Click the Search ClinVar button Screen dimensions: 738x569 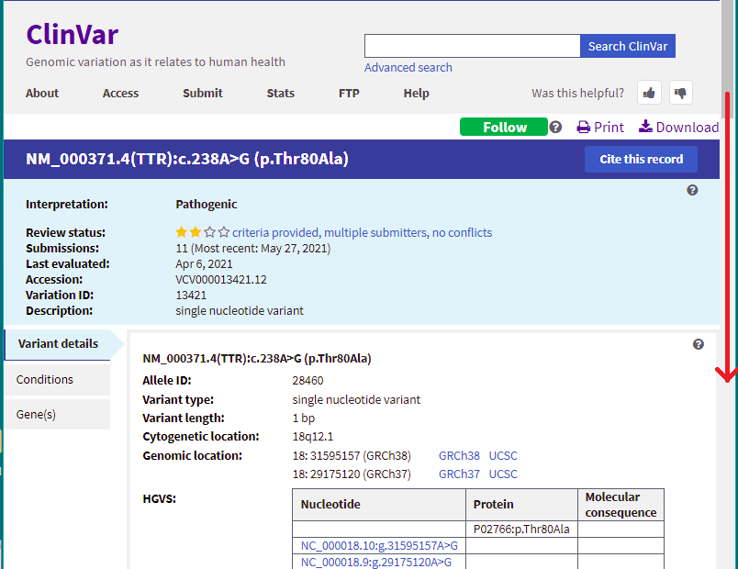[628, 46]
